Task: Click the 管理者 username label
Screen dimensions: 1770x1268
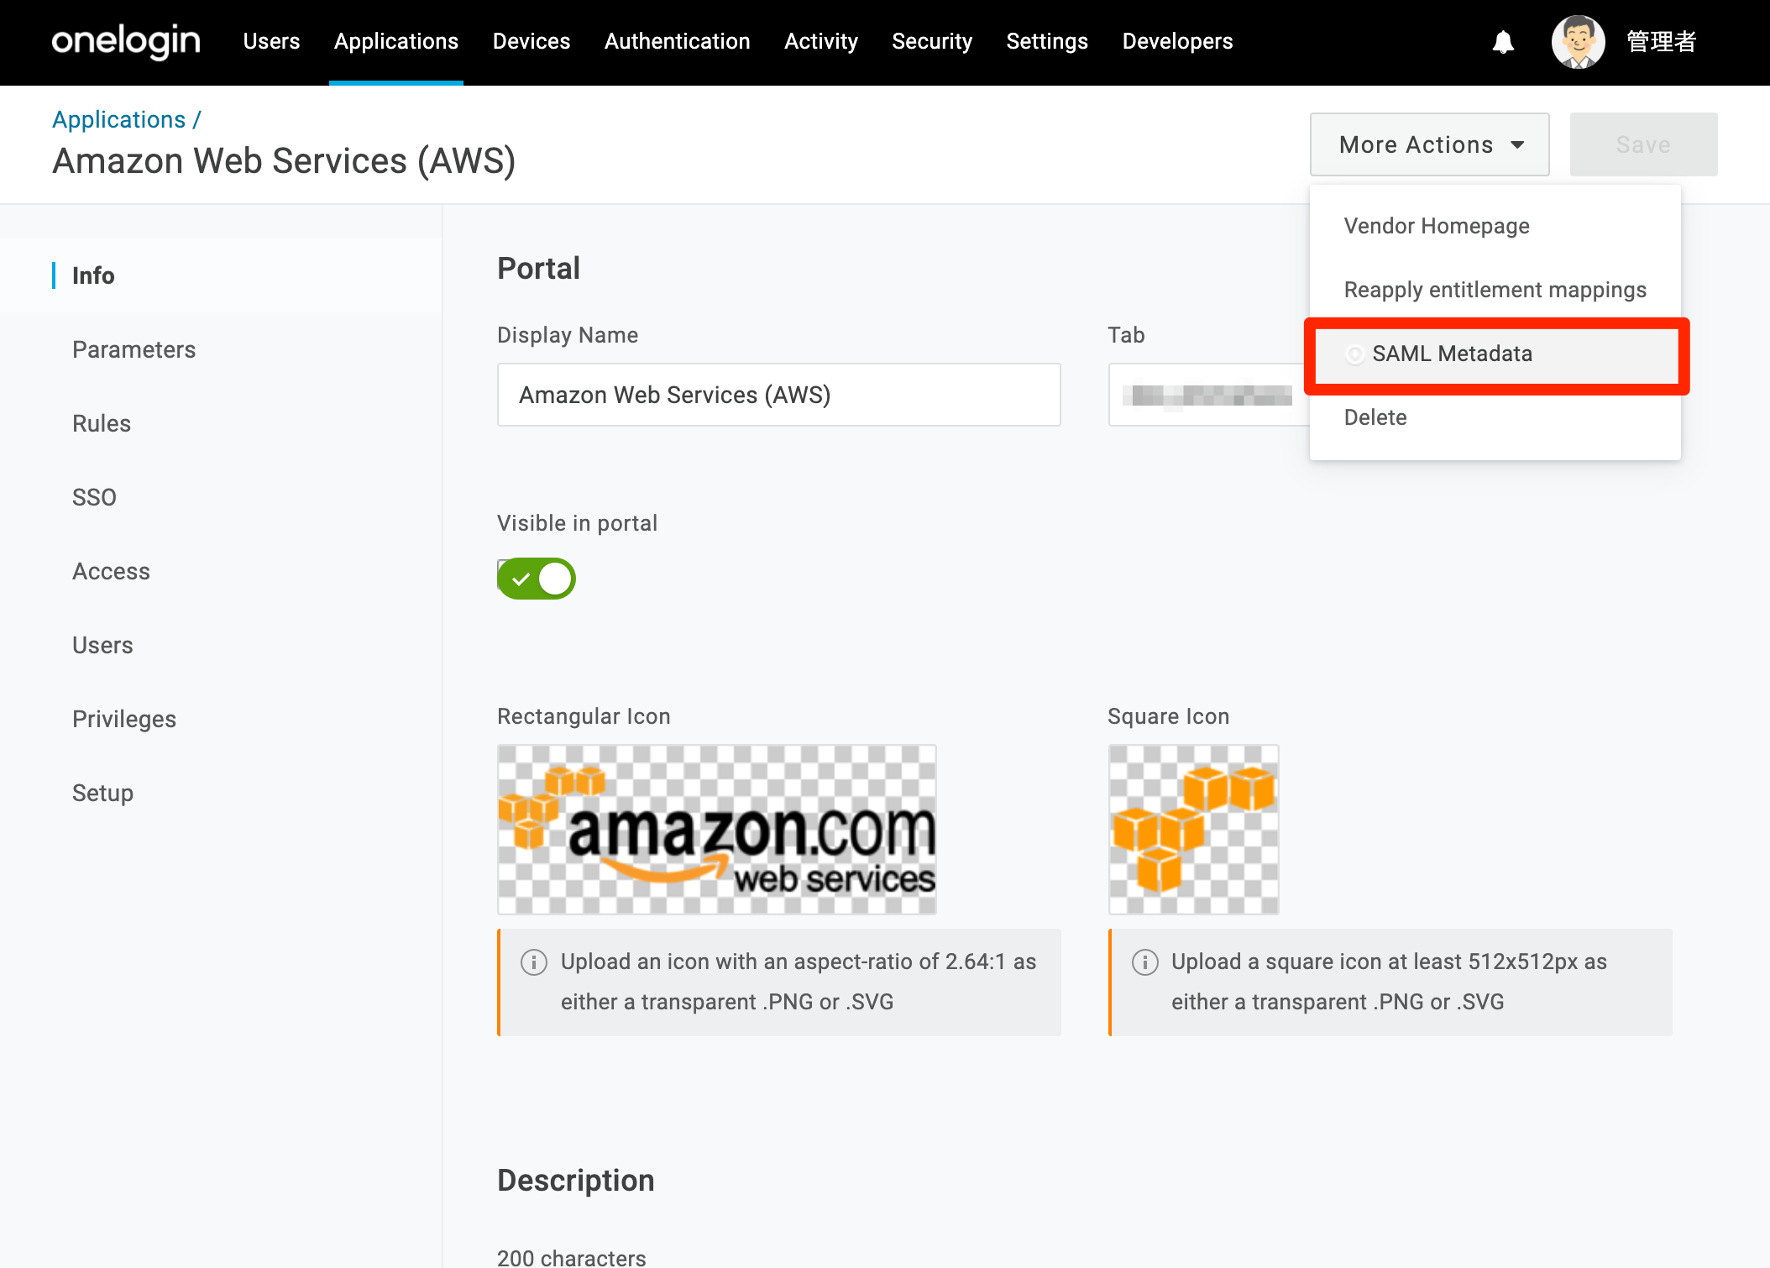Action: point(1661,41)
